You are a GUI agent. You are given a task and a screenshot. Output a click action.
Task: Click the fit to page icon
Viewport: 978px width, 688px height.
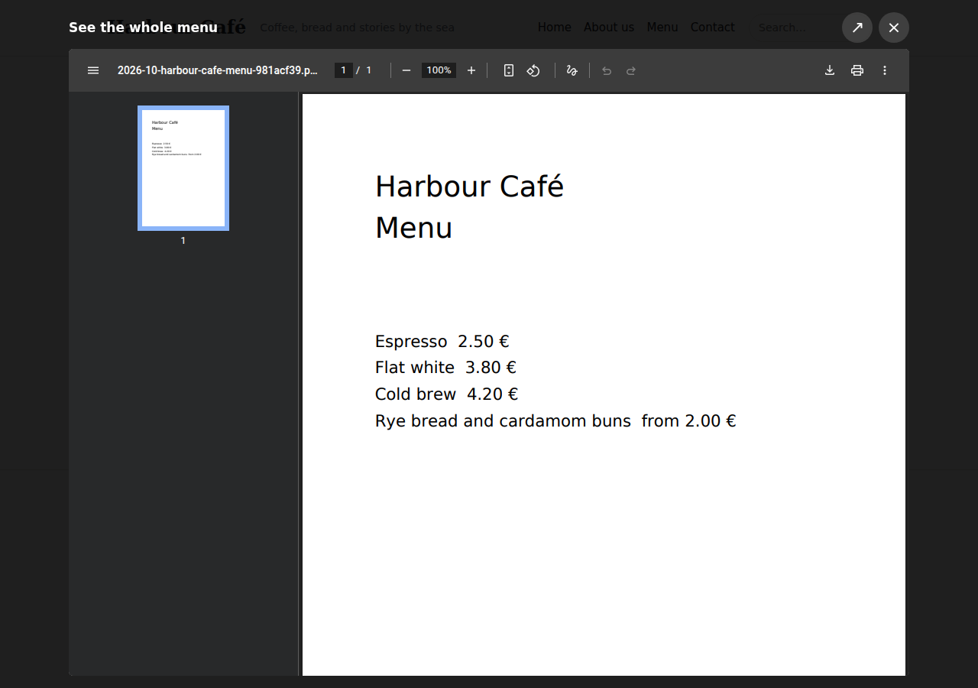point(509,70)
